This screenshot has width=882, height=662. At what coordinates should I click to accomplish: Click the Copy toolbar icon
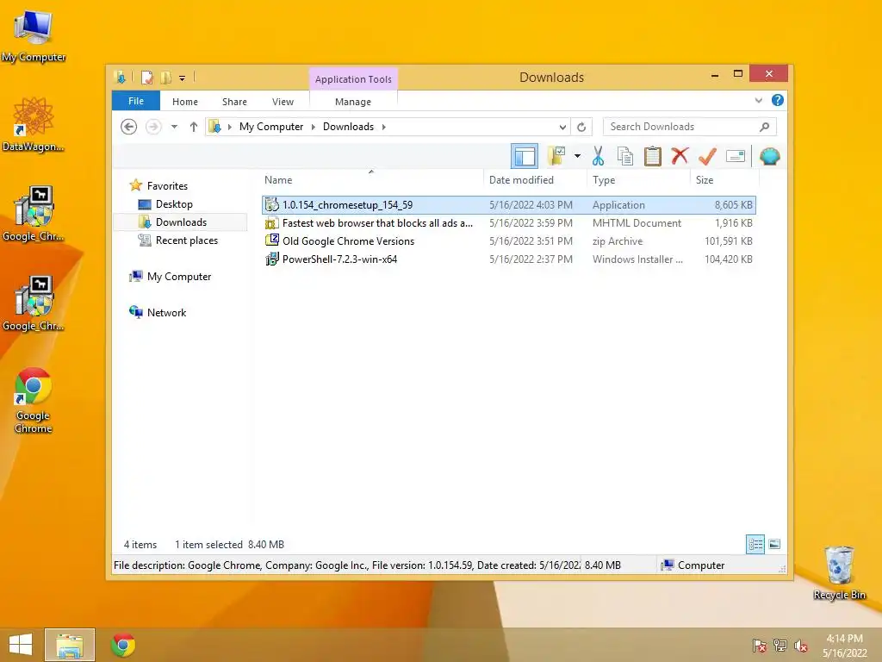[x=625, y=156]
